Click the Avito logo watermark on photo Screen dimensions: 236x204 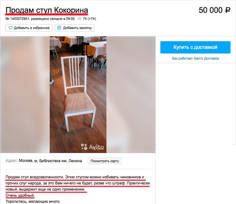[92, 147]
